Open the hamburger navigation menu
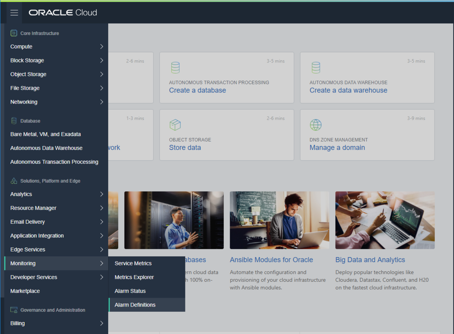 click(x=14, y=13)
